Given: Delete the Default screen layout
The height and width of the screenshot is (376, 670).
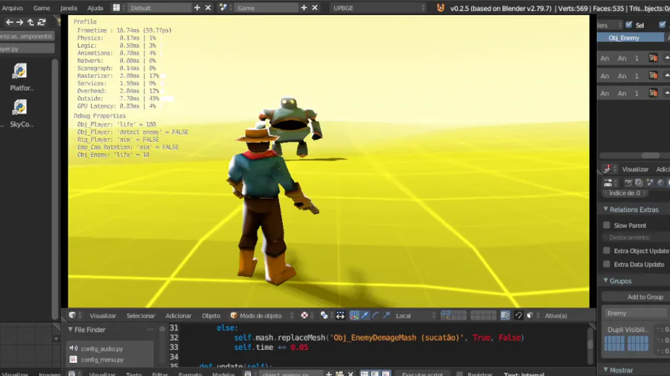Looking at the screenshot, I should click(x=208, y=7).
